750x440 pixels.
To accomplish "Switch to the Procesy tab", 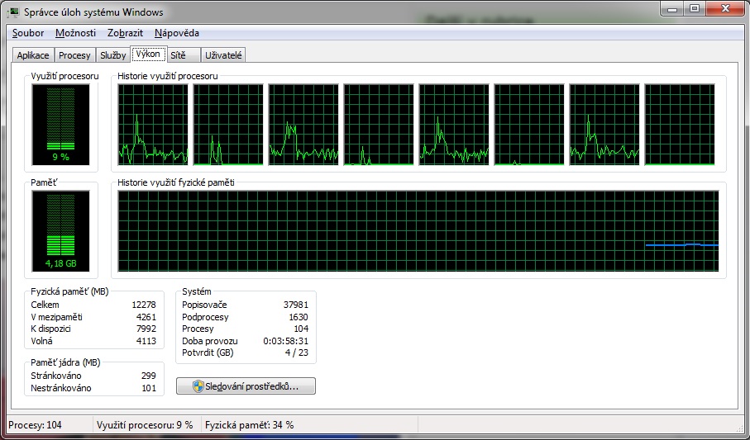I will pyautogui.click(x=74, y=55).
